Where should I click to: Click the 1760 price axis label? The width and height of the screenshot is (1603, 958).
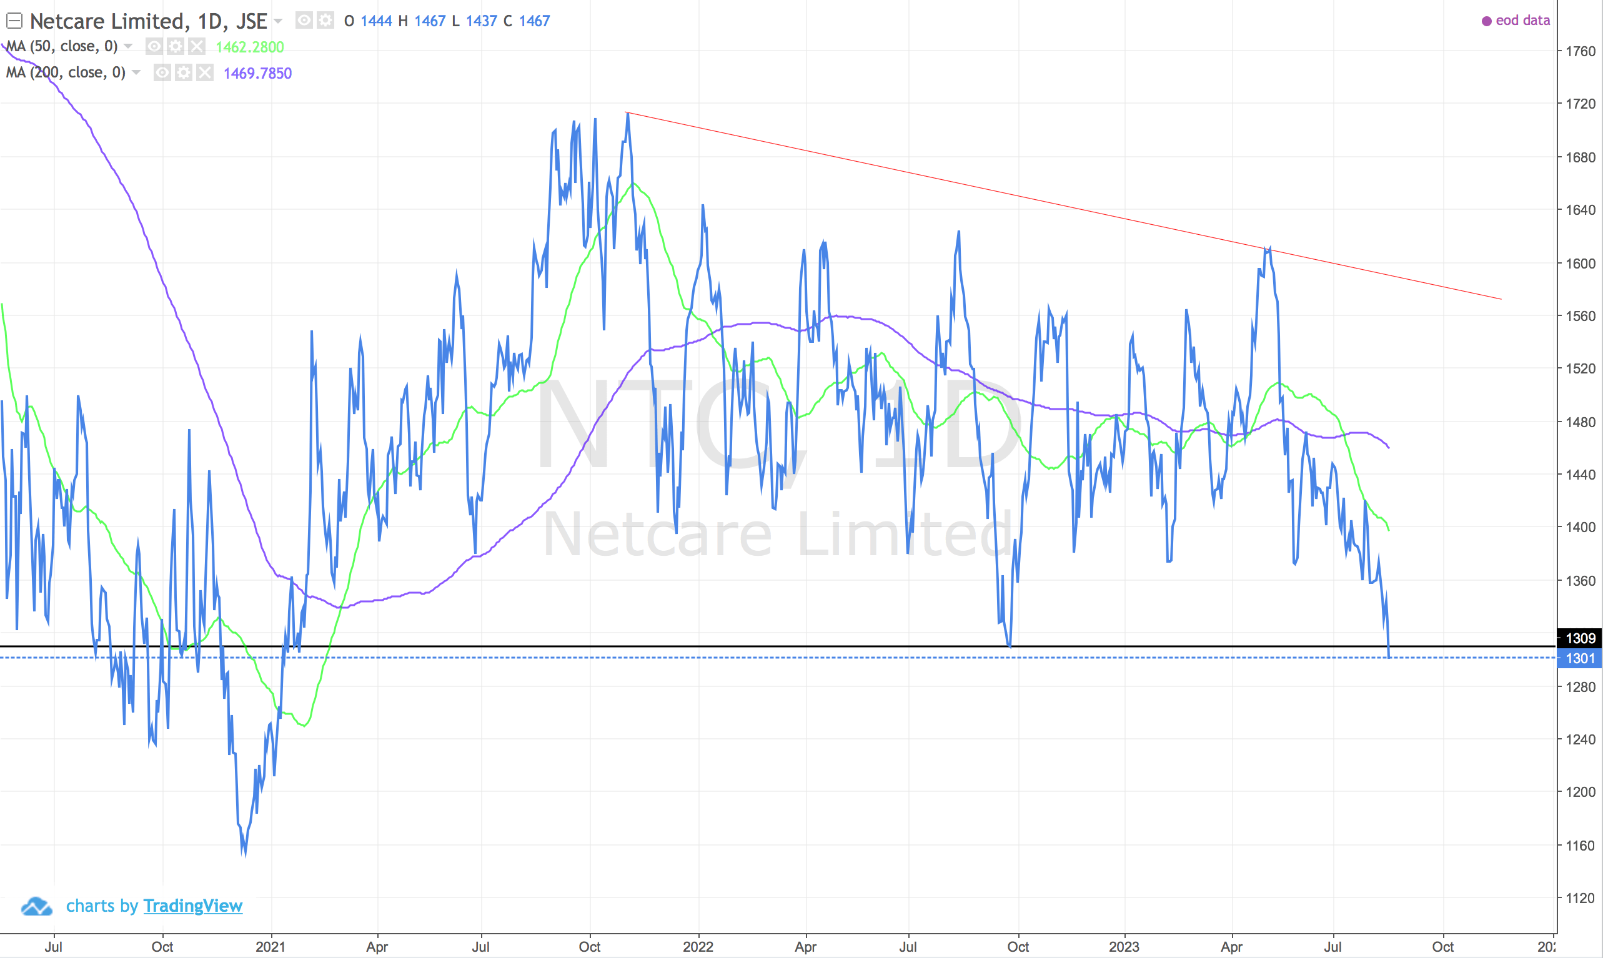point(1581,52)
